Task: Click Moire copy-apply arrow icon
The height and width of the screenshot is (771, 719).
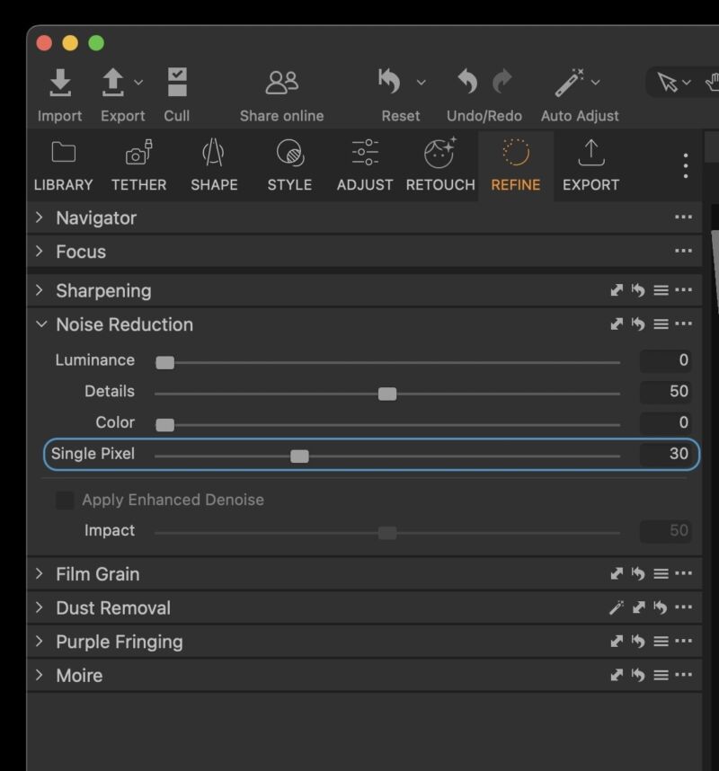Action: tap(617, 675)
